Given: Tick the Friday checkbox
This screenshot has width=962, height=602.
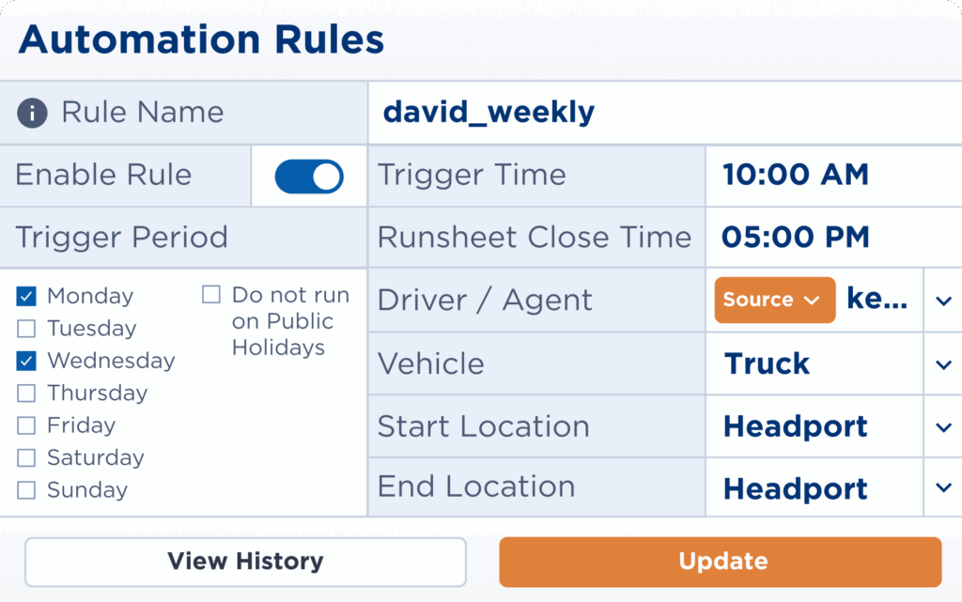Looking at the screenshot, I should click(x=27, y=425).
